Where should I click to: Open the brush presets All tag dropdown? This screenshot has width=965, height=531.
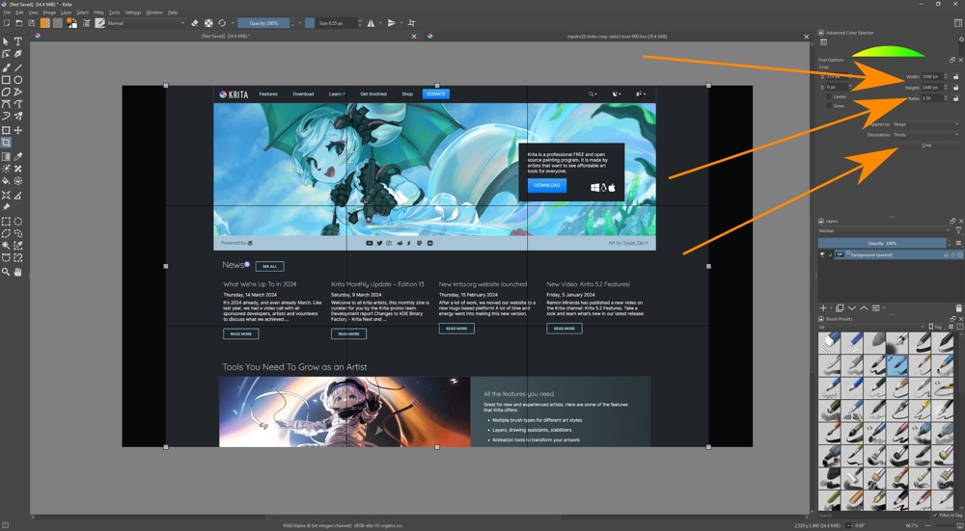870,327
